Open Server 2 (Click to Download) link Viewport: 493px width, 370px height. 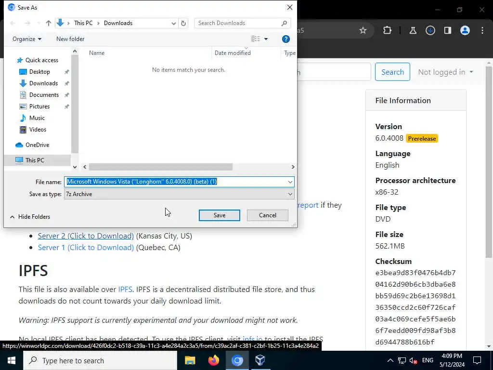[86, 236]
